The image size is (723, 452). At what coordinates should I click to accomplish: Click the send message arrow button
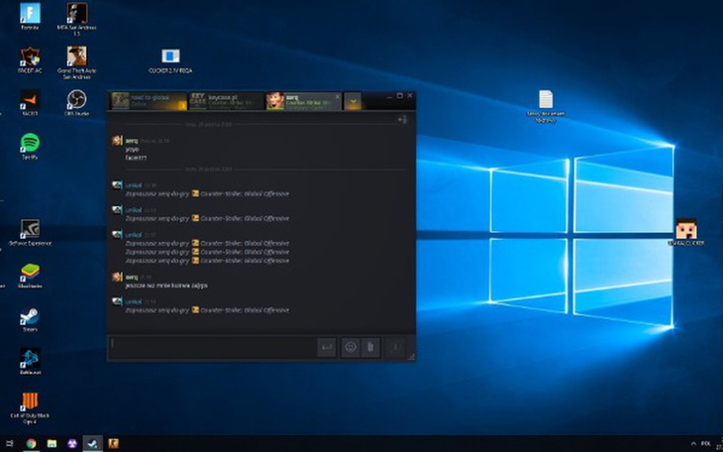[x=326, y=347]
